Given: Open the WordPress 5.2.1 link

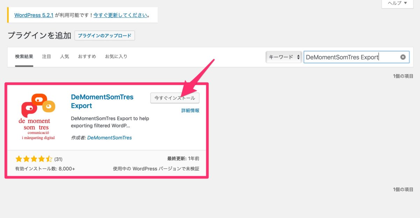Looking at the screenshot, I should pos(34,15).
